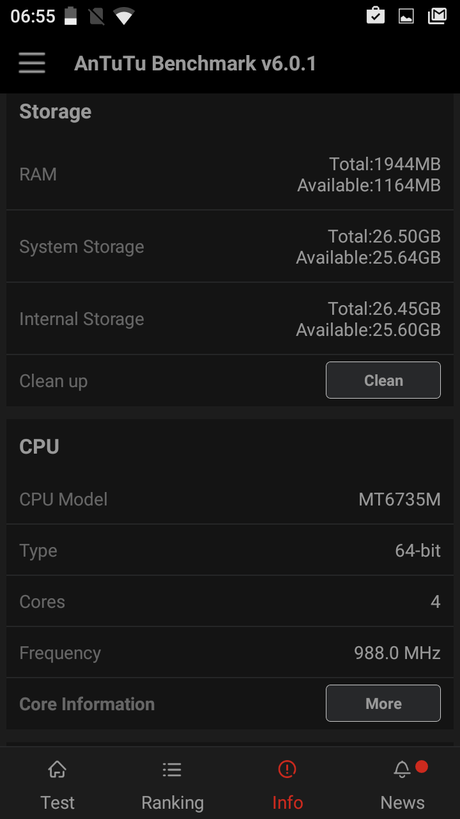
Task: Switch to the Ranking tab label
Action: click(x=172, y=802)
